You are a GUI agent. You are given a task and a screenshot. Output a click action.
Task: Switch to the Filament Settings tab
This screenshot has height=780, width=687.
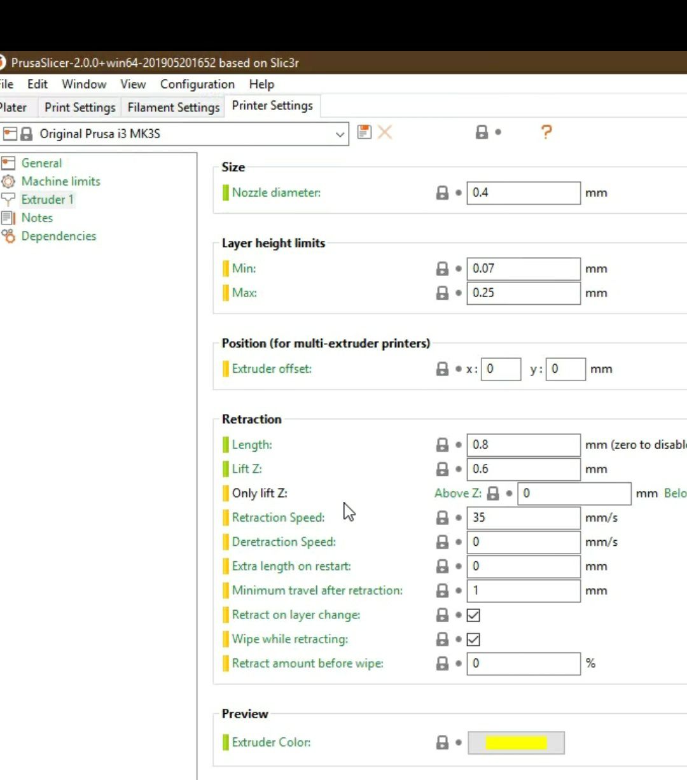point(173,107)
